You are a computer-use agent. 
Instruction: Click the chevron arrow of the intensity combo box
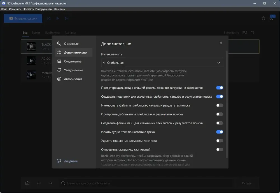[x=219, y=63]
